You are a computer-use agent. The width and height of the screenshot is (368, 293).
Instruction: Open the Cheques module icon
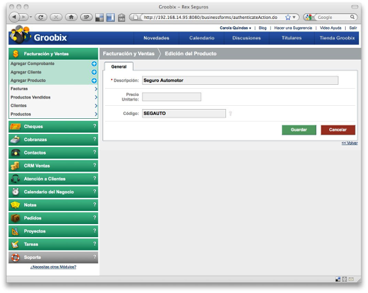click(15, 126)
